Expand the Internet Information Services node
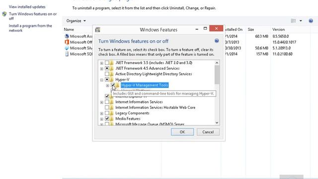This screenshot has height=179, width=318. tap(101, 102)
